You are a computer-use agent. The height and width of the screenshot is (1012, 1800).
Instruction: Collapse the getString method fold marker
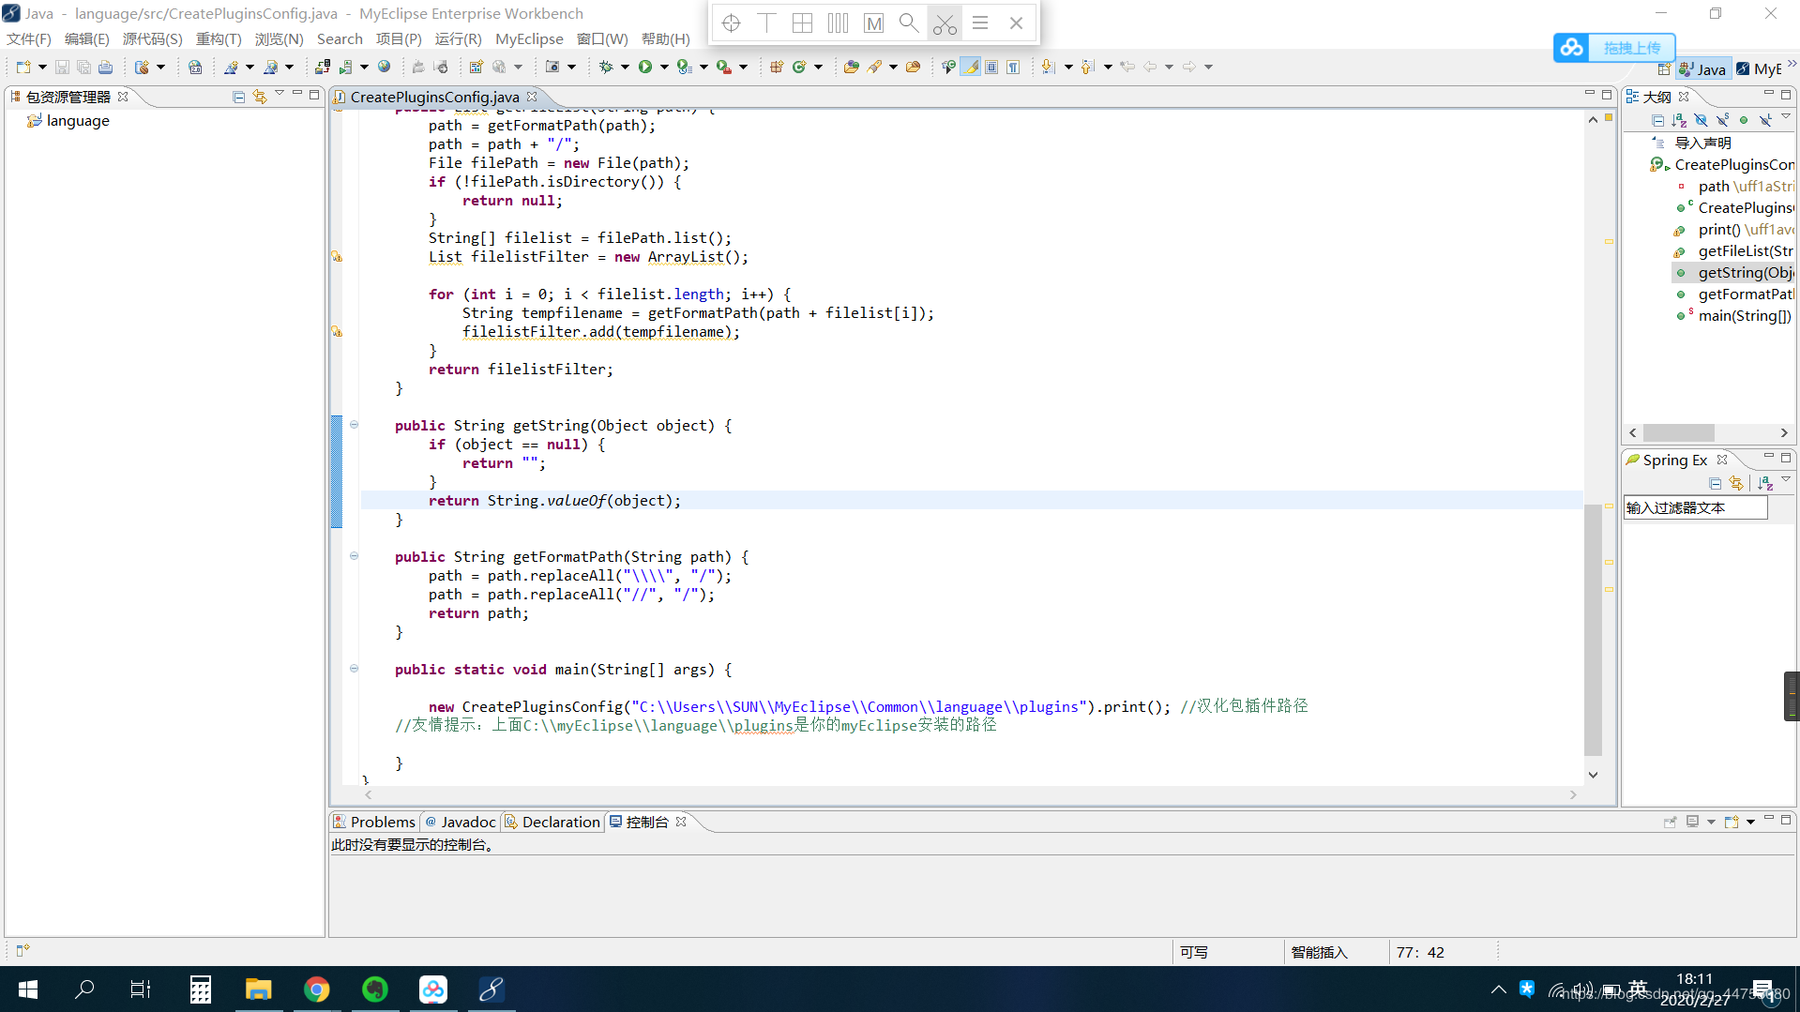coord(354,425)
